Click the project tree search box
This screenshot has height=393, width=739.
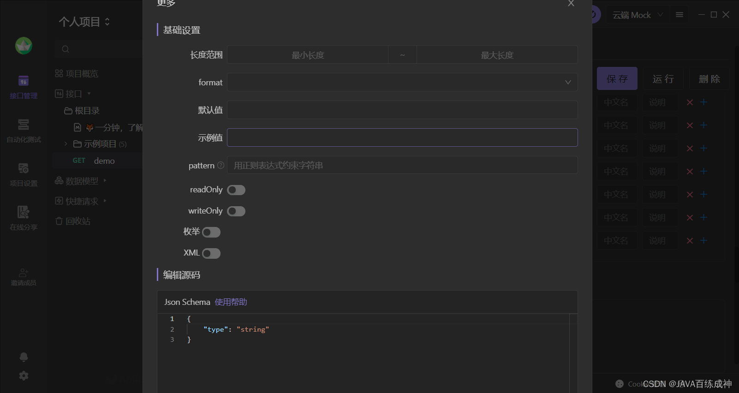98,49
